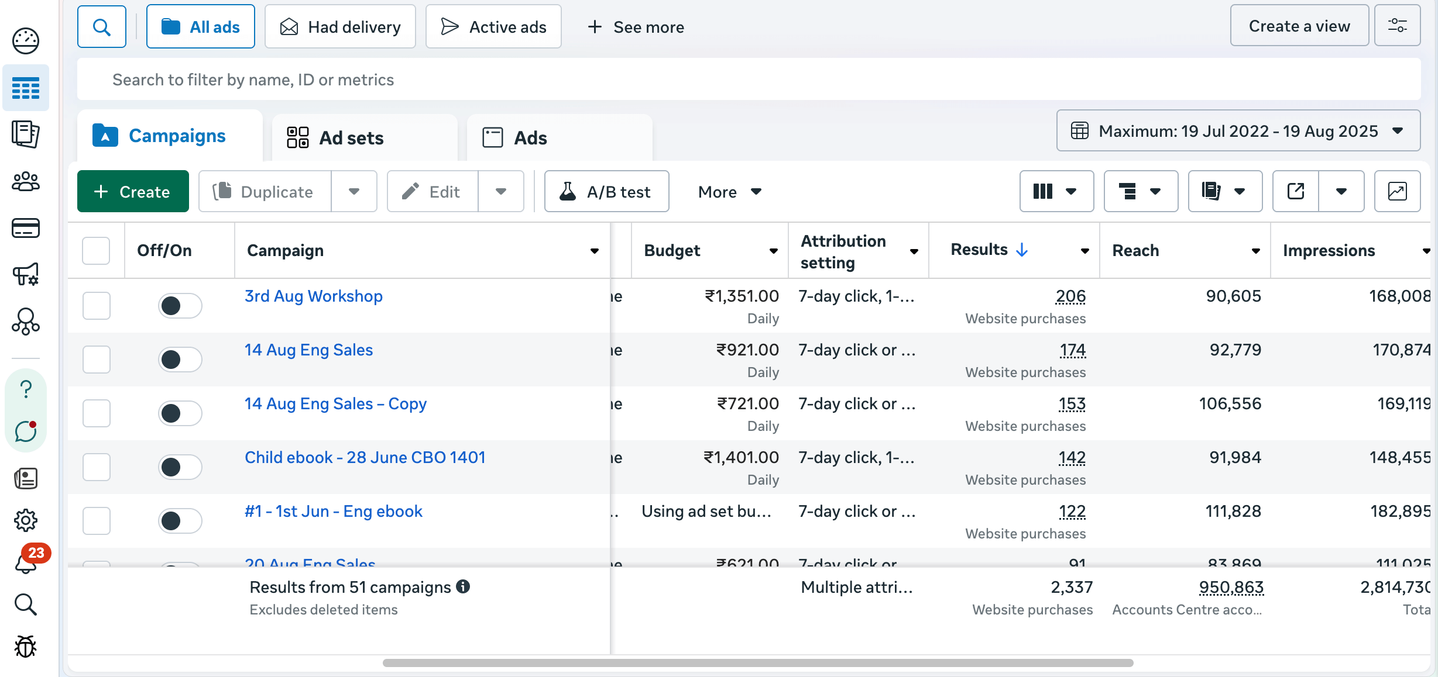This screenshot has width=1438, height=677.
Task: Open notifications bell with 23 badge
Action: click(x=26, y=564)
